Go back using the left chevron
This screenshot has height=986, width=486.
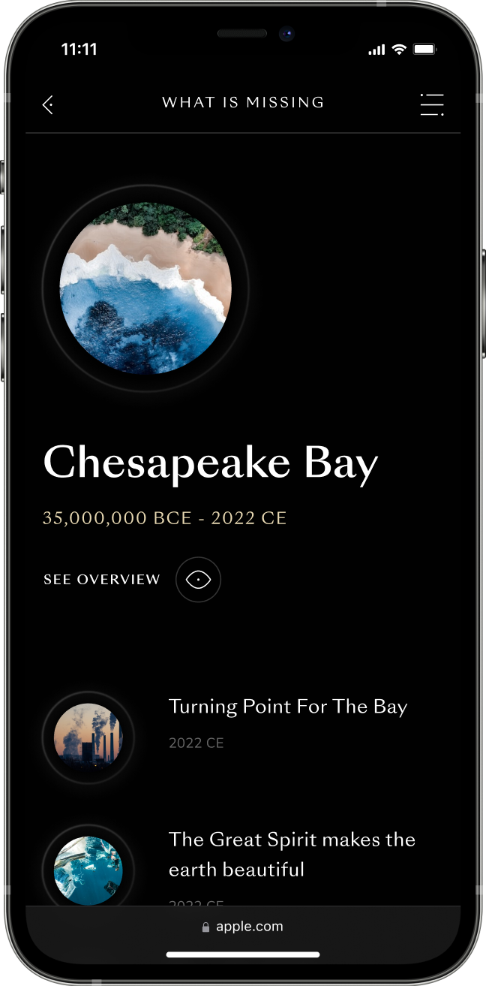click(x=48, y=105)
